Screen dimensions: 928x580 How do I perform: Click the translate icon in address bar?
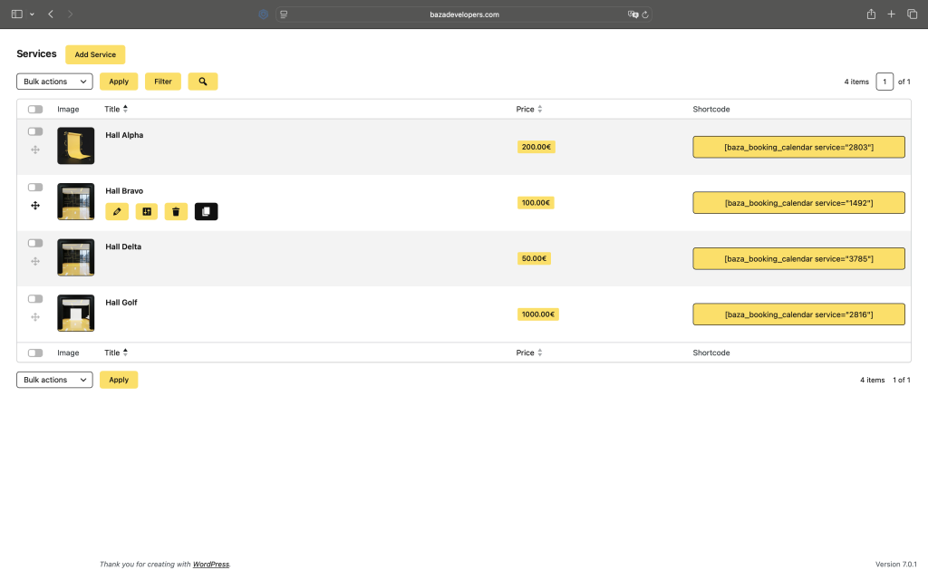click(633, 14)
